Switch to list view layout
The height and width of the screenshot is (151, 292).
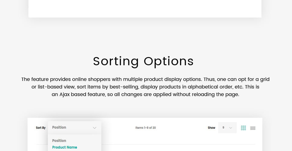(253, 128)
